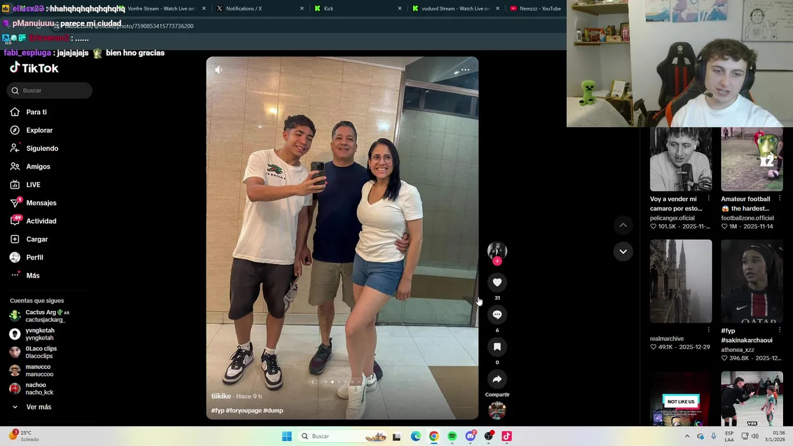Switch to Nemzzz - YouTube tab
This screenshot has width=793, height=446.
click(535, 9)
